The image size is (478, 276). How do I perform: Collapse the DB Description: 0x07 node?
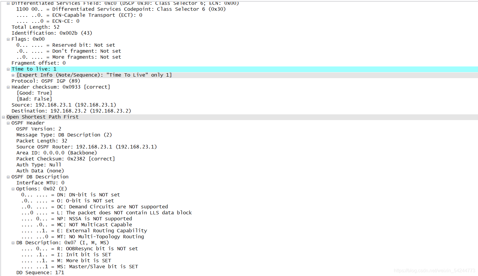pos(13,243)
